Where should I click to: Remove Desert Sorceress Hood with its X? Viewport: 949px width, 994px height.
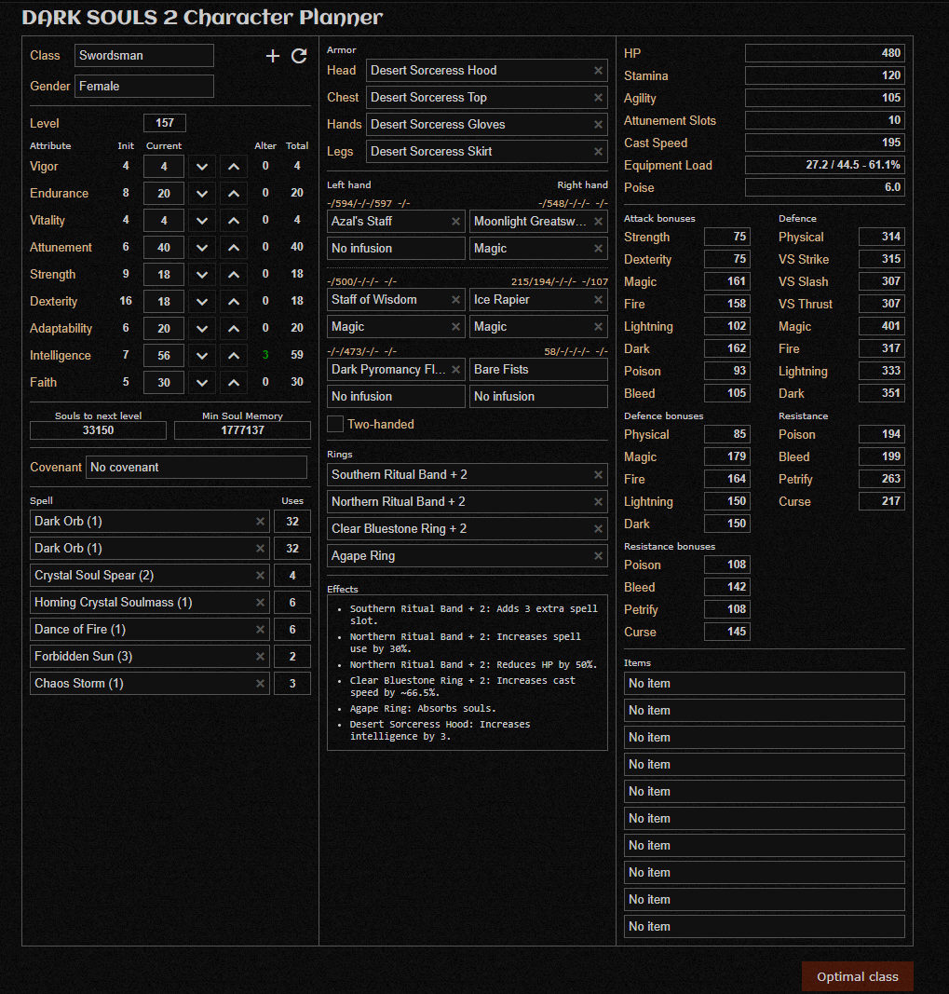tap(598, 71)
